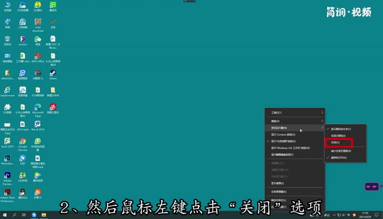Launch Steam from the desktop
Viewport: 383px width, 219px height.
[53, 73]
